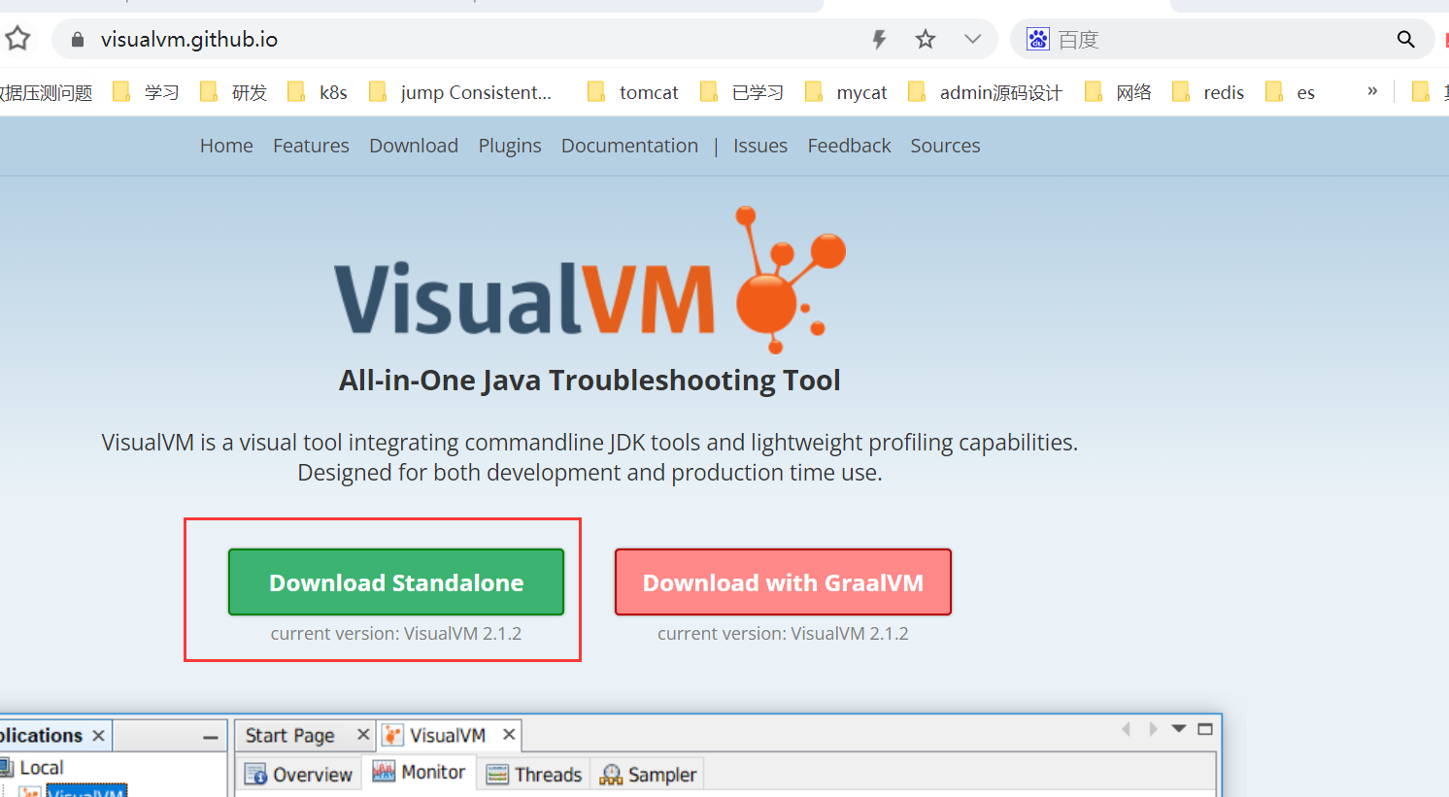Open the Features nav link

(x=311, y=146)
